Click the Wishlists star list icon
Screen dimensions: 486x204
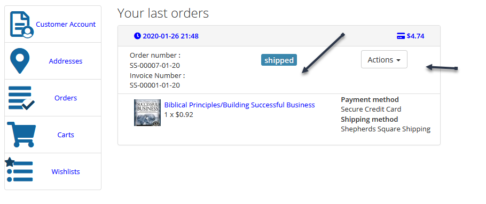pyautogui.click(x=19, y=170)
